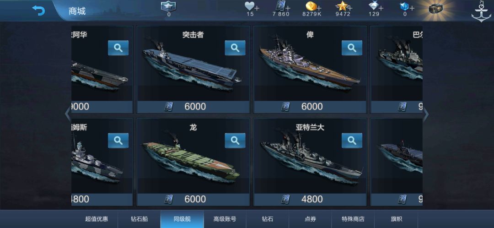This screenshot has width=494, height=228.
Task: Show previous ships with the left chevron
Action: 68,115
